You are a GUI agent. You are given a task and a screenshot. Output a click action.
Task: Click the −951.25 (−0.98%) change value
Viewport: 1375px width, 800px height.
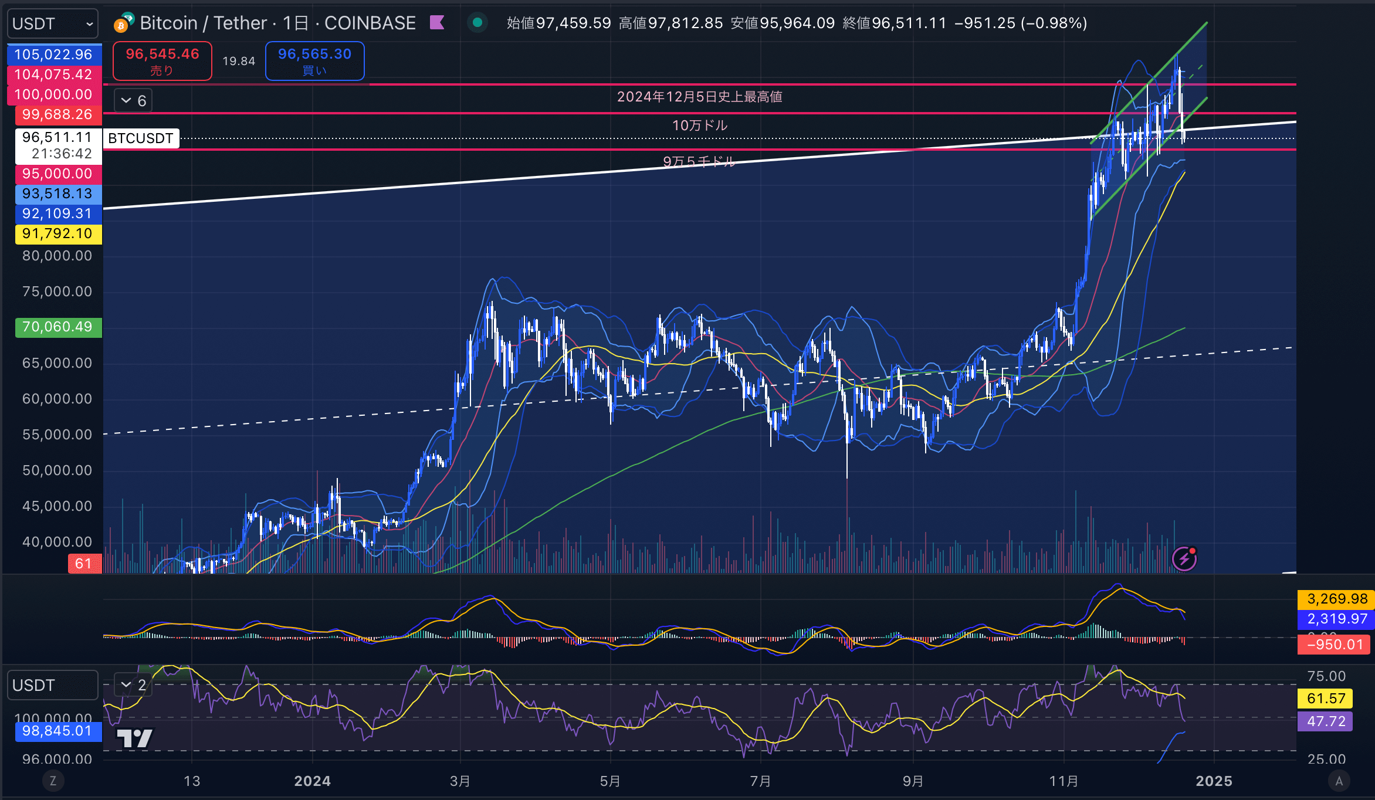(1021, 23)
